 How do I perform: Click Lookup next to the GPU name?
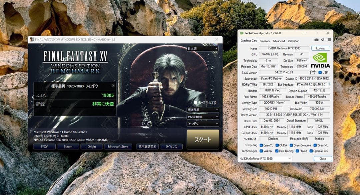pos(320,48)
